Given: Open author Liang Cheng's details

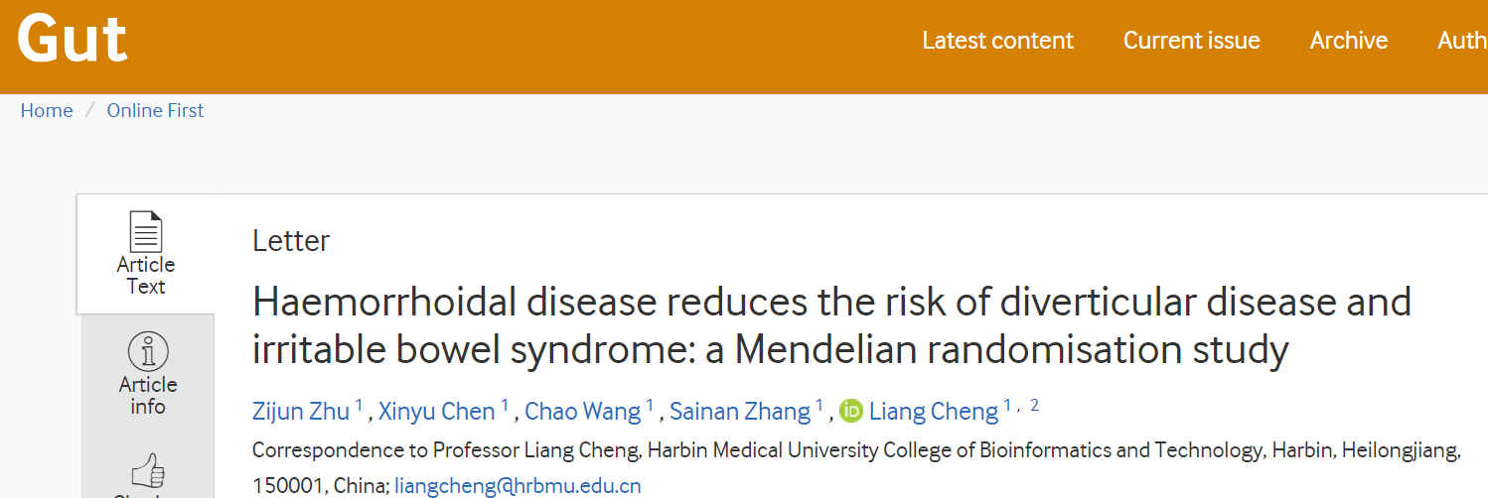Looking at the screenshot, I should [x=934, y=412].
